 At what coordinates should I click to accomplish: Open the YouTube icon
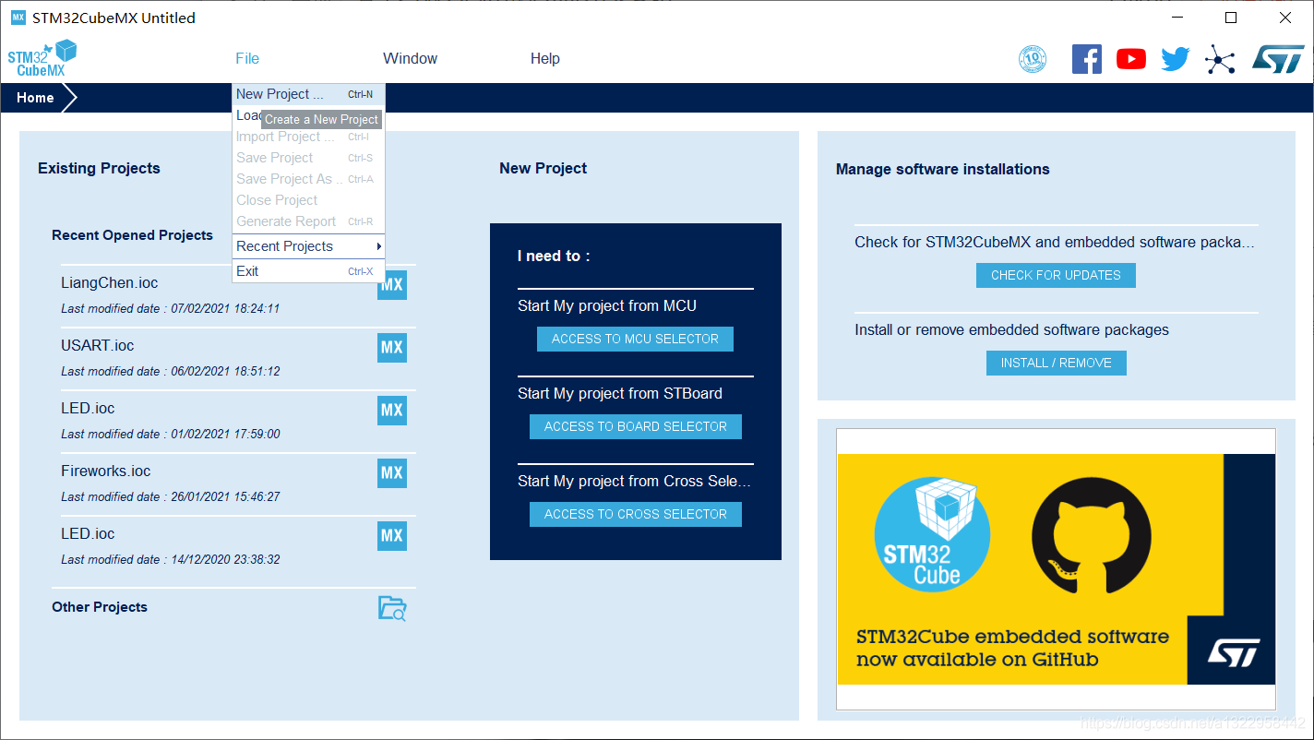1131,59
